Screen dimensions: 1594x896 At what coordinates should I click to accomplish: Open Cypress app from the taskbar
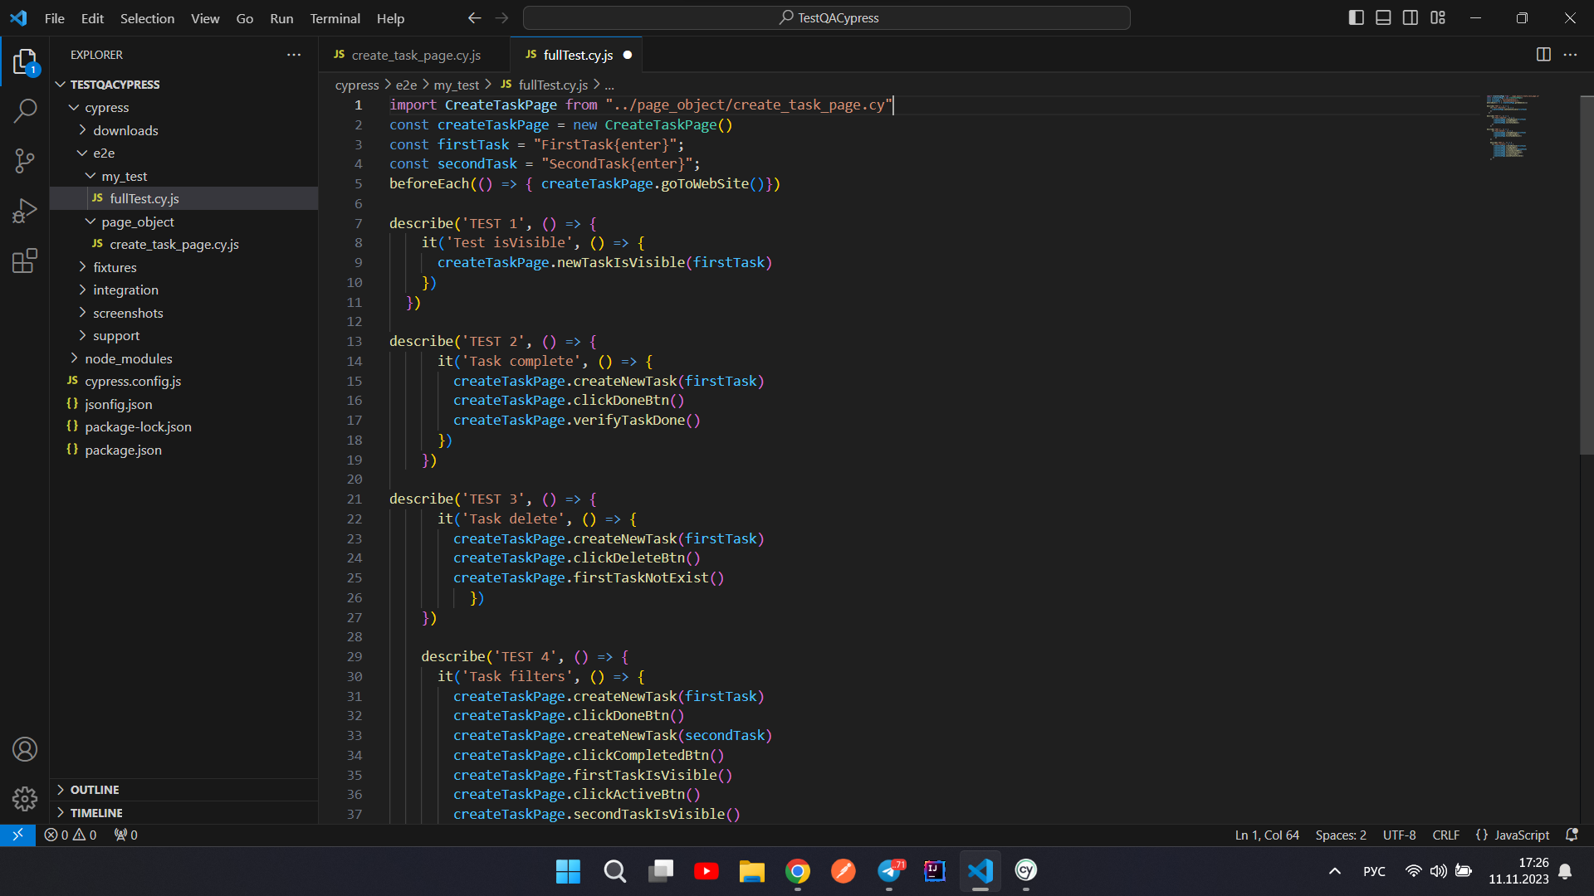point(1026,871)
